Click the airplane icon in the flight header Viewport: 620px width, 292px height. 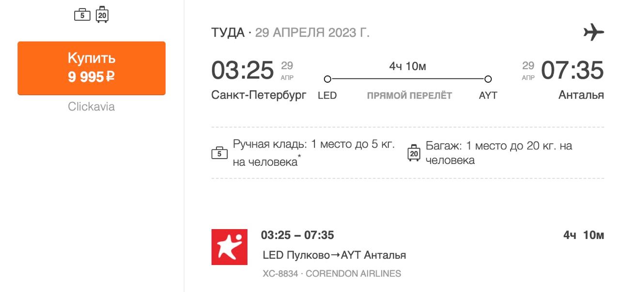tap(593, 33)
